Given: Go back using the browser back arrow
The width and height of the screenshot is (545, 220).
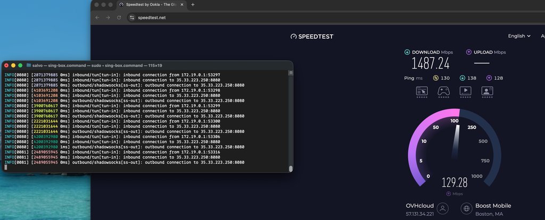Looking at the screenshot, I should pos(97,18).
